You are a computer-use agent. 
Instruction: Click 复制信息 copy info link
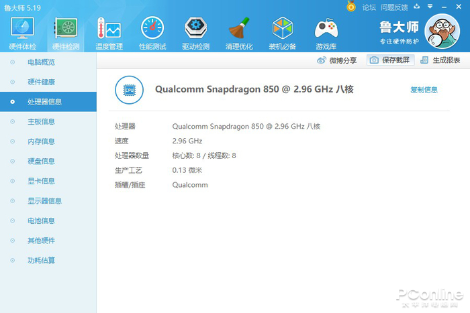[x=424, y=90]
